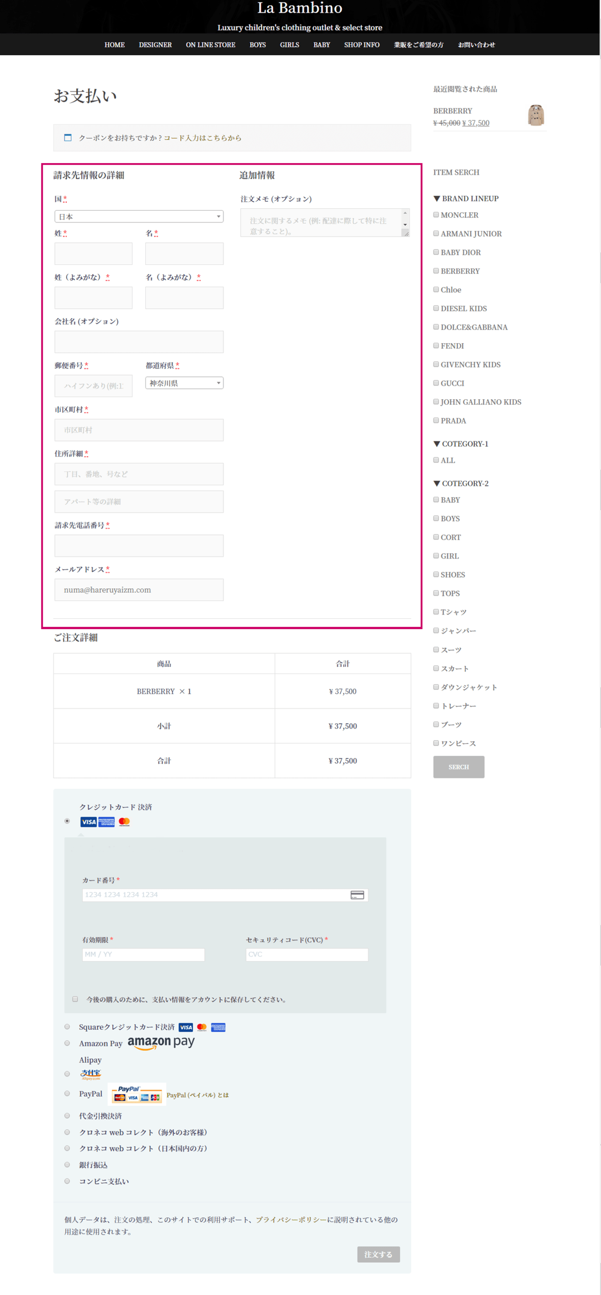Image resolution: width=601 pixels, height=1295 pixels.
Task: Tick the save payment info checkbox
Action: [75, 999]
